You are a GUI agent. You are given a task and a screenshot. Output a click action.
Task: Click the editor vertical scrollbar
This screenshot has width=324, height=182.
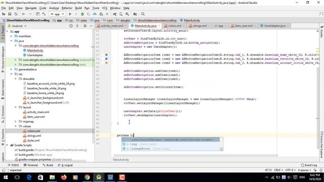click(318, 107)
